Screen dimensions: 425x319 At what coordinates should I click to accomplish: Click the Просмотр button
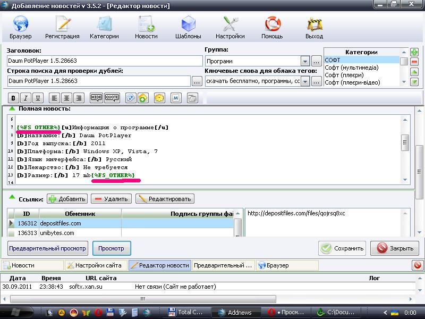112,248
